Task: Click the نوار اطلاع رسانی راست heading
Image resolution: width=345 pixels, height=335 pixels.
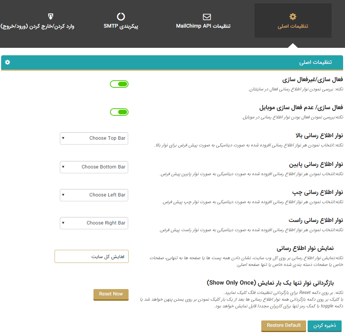Action: (316, 220)
